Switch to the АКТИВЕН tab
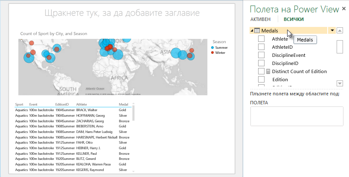Screen dimensions: 349x177 pos(260,19)
